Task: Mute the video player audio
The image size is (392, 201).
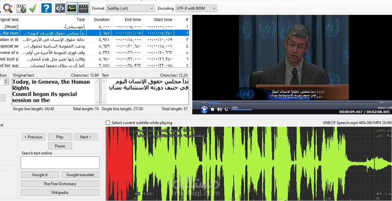Action: 219,110
